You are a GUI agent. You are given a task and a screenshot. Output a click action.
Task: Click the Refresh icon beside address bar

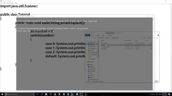[145, 38]
